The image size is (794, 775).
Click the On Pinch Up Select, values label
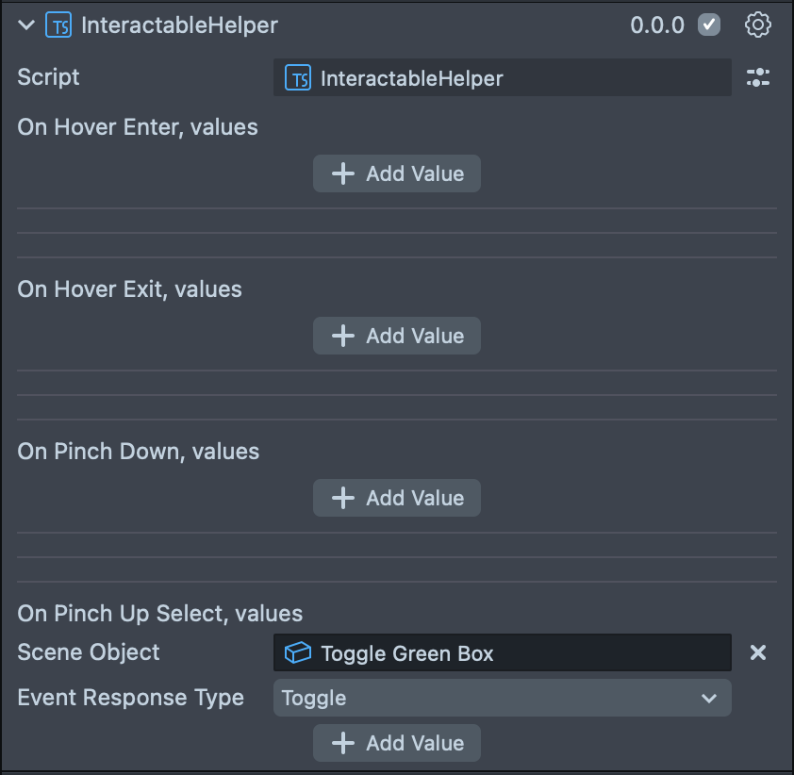tap(160, 614)
